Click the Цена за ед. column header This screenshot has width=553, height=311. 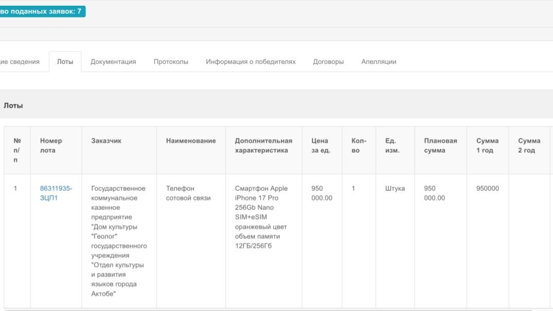[322, 145]
